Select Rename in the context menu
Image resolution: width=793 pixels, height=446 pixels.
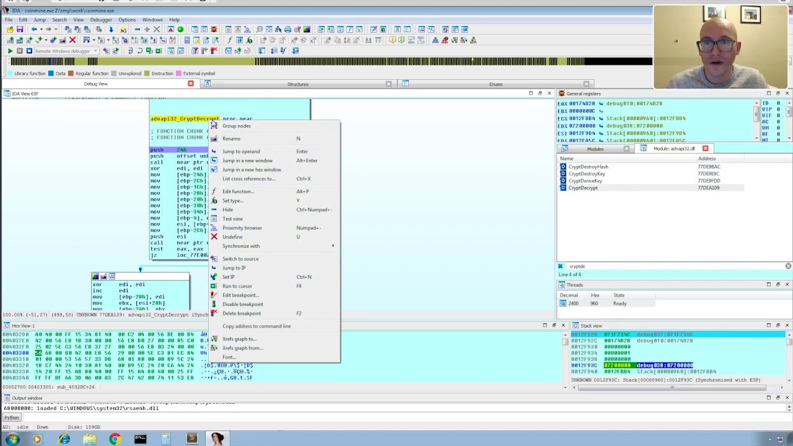[x=274, y=139]
